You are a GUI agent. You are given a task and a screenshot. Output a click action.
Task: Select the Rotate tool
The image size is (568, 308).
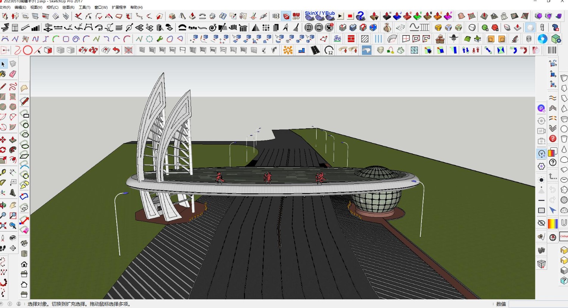tap(3, 150)
